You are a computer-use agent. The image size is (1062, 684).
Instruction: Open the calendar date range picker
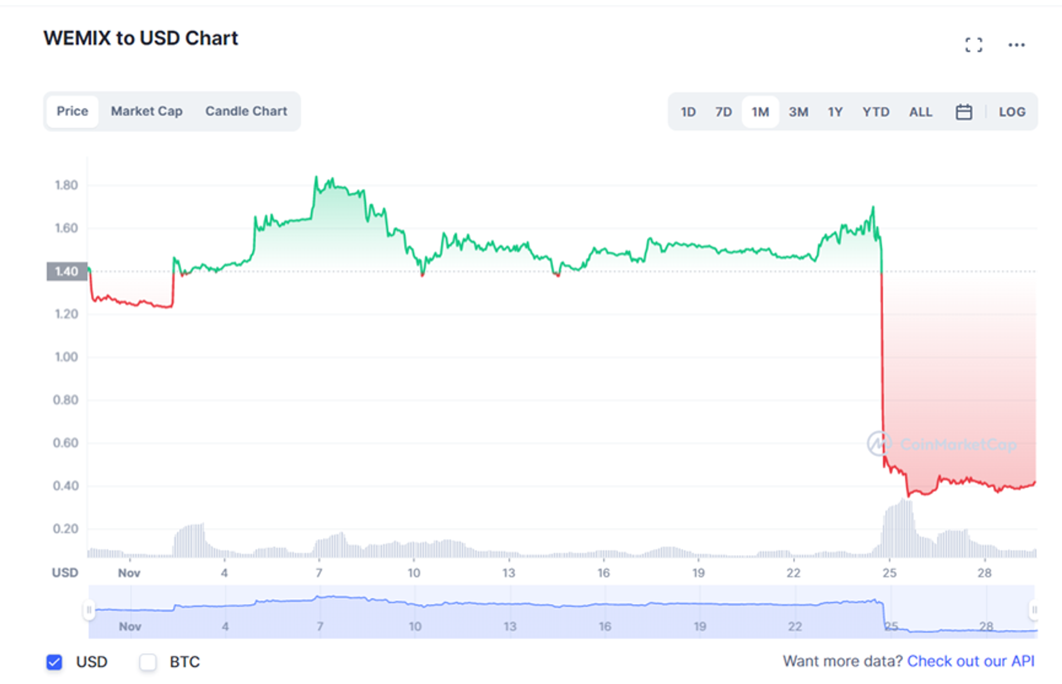click(x=964, y=112)
